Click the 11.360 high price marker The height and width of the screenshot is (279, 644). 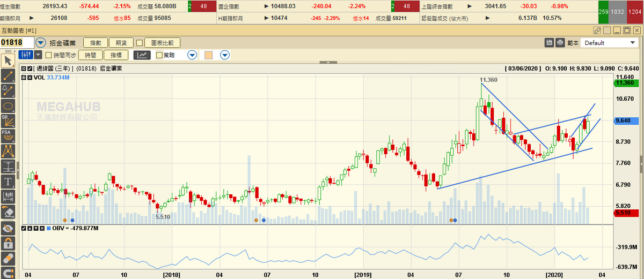(x=625, y=83)
